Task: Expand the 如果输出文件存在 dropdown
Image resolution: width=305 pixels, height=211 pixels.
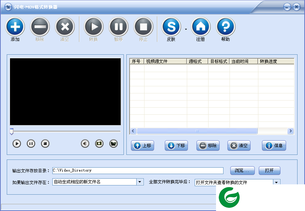Action: (x=140, y=182)
